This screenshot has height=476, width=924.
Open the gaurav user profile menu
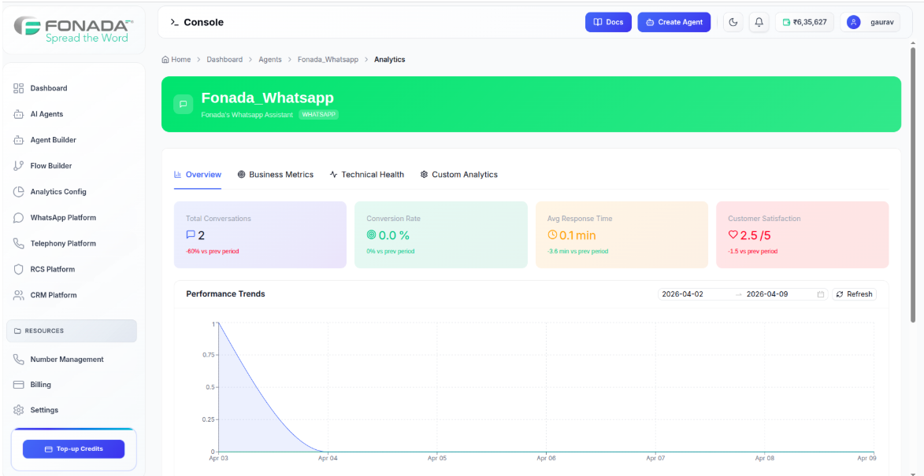pyautogui.click(x=870, y=22)
